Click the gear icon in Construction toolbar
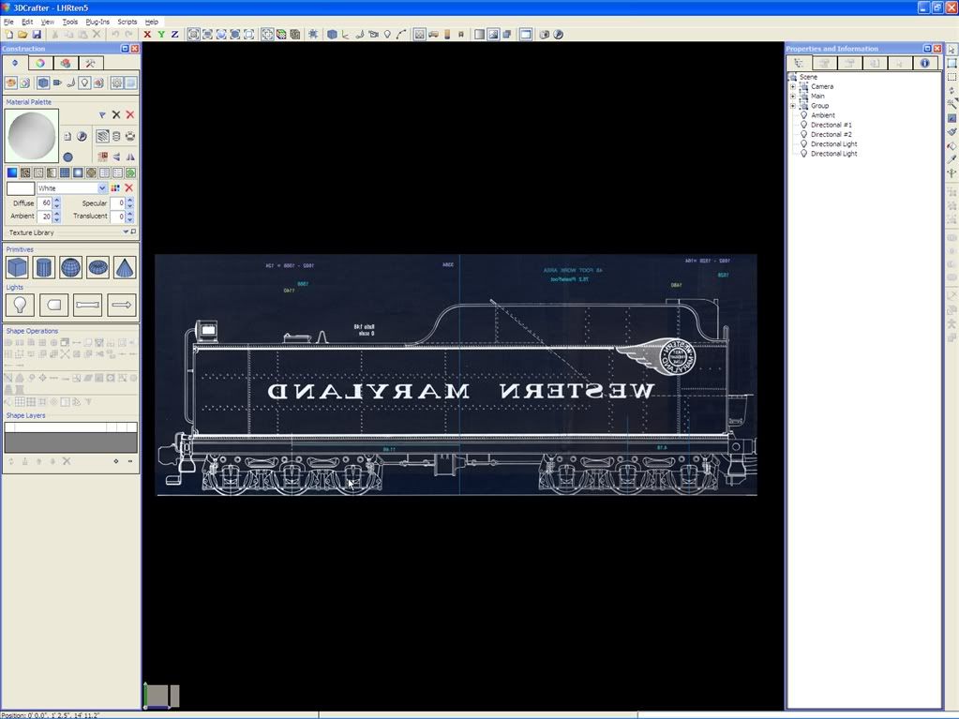Screen dimensions: 959x719 pyautogui.click(x=116, y=82)
